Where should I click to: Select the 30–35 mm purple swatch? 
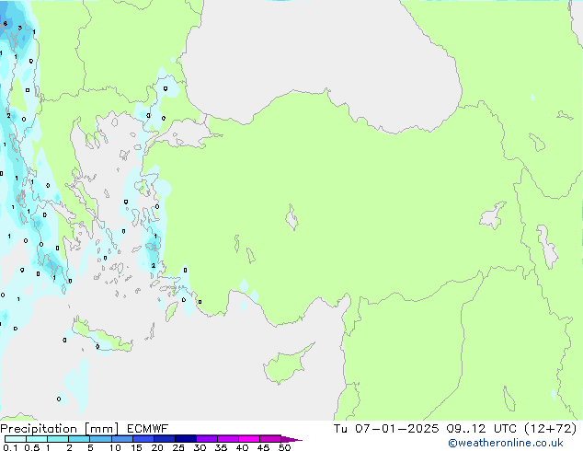pos(207,439)
